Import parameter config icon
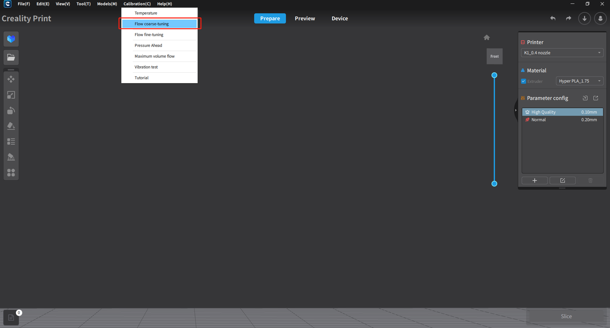Image resolution: width=610 pixels, height=328 pixels. [585, 98]
